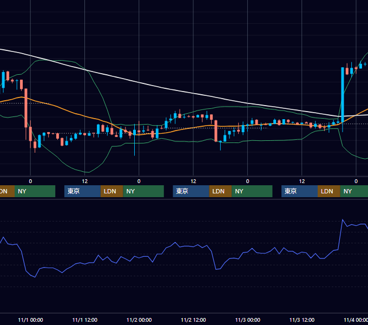Click the 11/3 00:00 date label
Viewport: 368px width, 325px height.
click(x=248, y=320)
